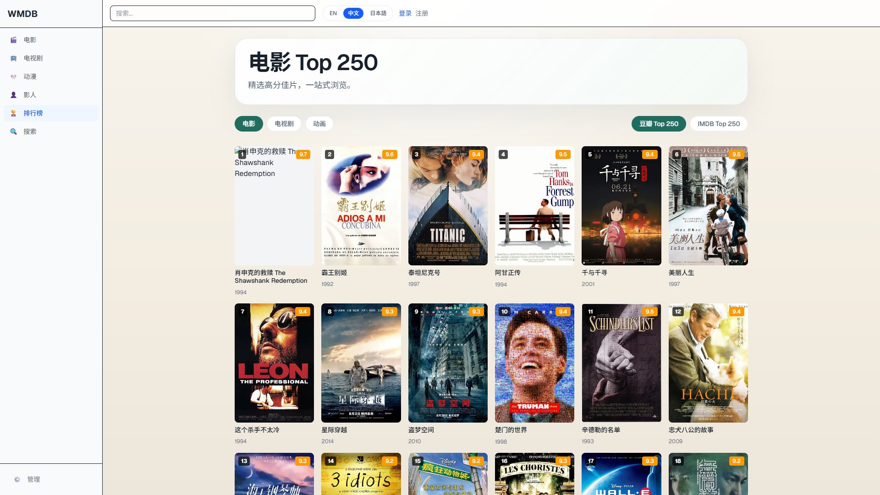Image resolution: width=880 pixels, height=495 pixels.
Task: Open 千与千寻 poster thumbnail
Action: (x=621, y=206)
